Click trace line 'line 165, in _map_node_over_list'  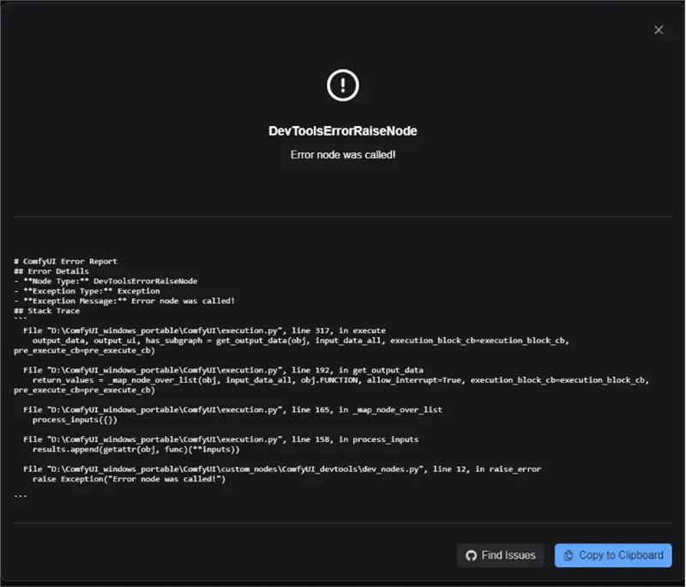pos(232,409)
